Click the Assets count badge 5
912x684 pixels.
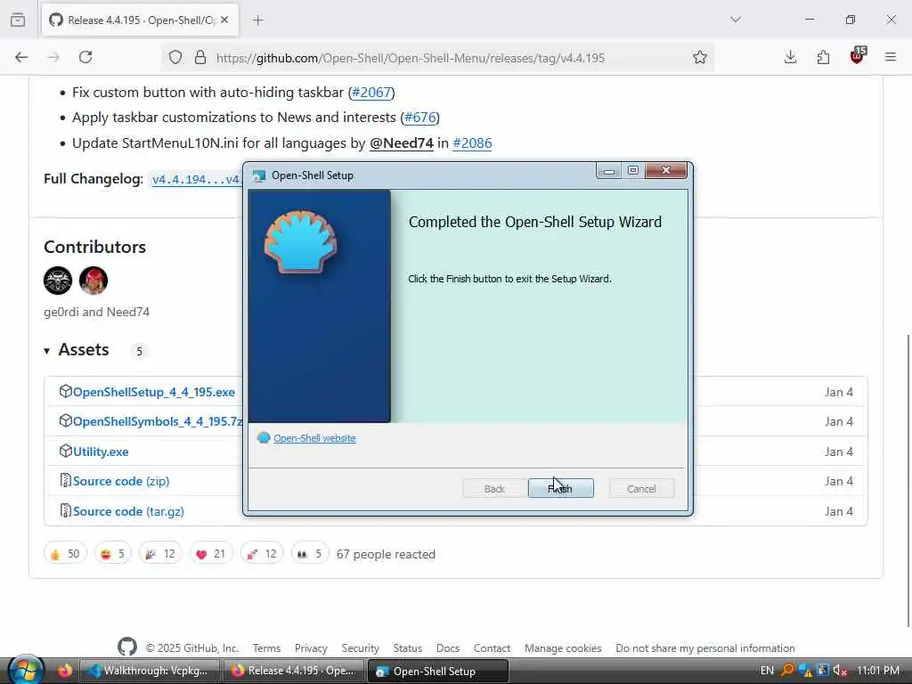tap(139, 351)
